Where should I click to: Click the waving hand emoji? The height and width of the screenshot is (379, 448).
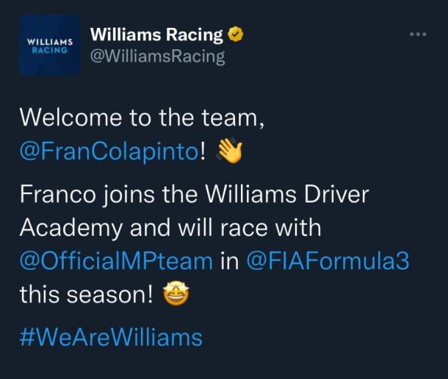tap(229, 151)
